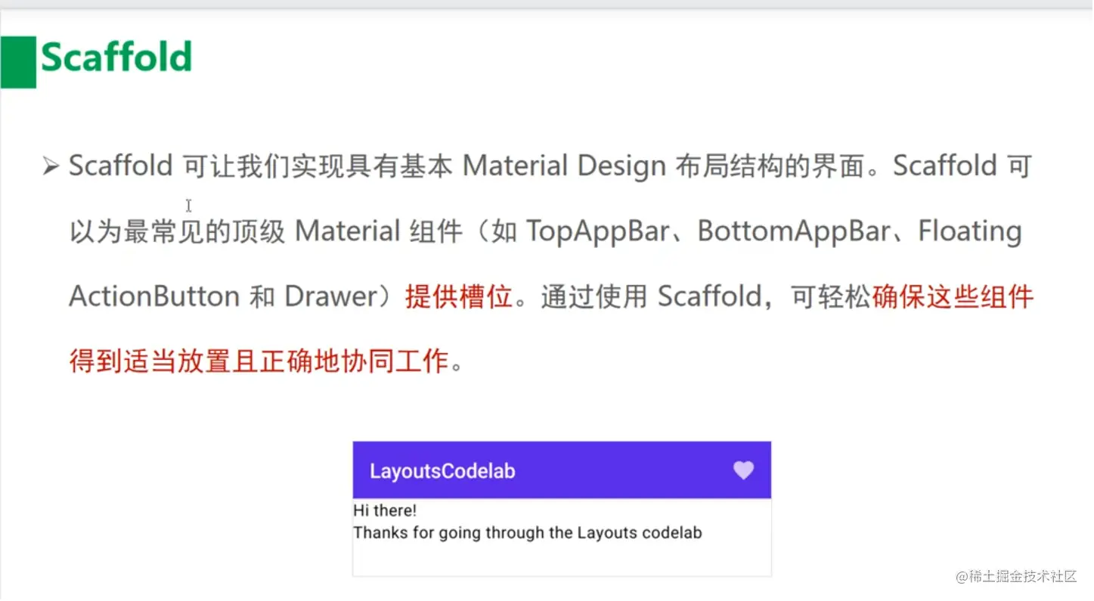The image size is (1094, 601).
Task: Click the Hi there! greeting text
Action: coord(386,510)
